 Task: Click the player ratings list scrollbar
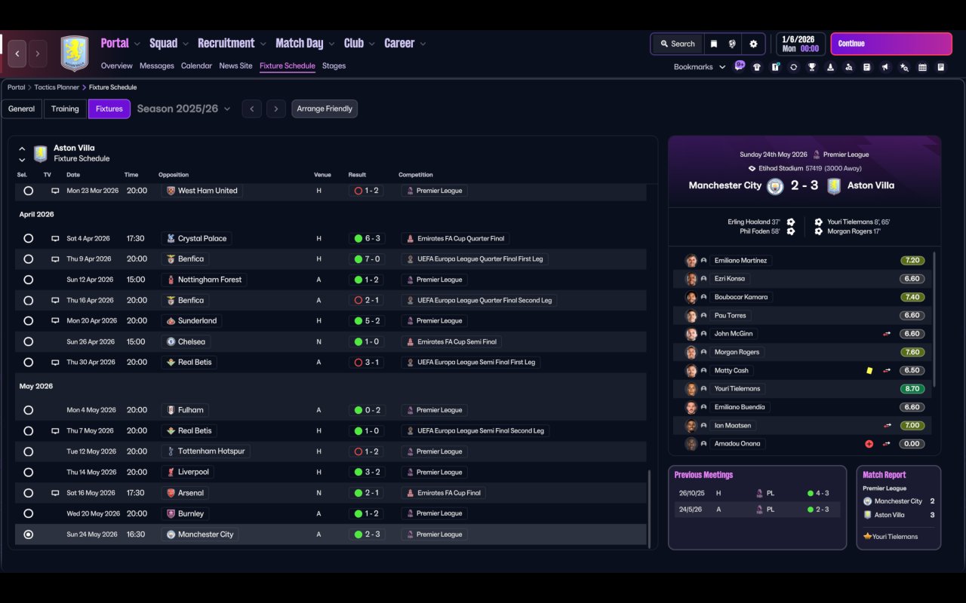(x=934, y=319)
